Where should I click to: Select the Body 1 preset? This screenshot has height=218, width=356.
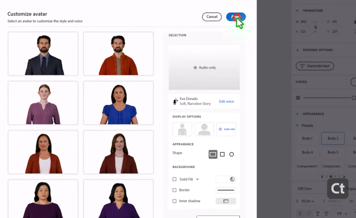click(x=307, y=138)
